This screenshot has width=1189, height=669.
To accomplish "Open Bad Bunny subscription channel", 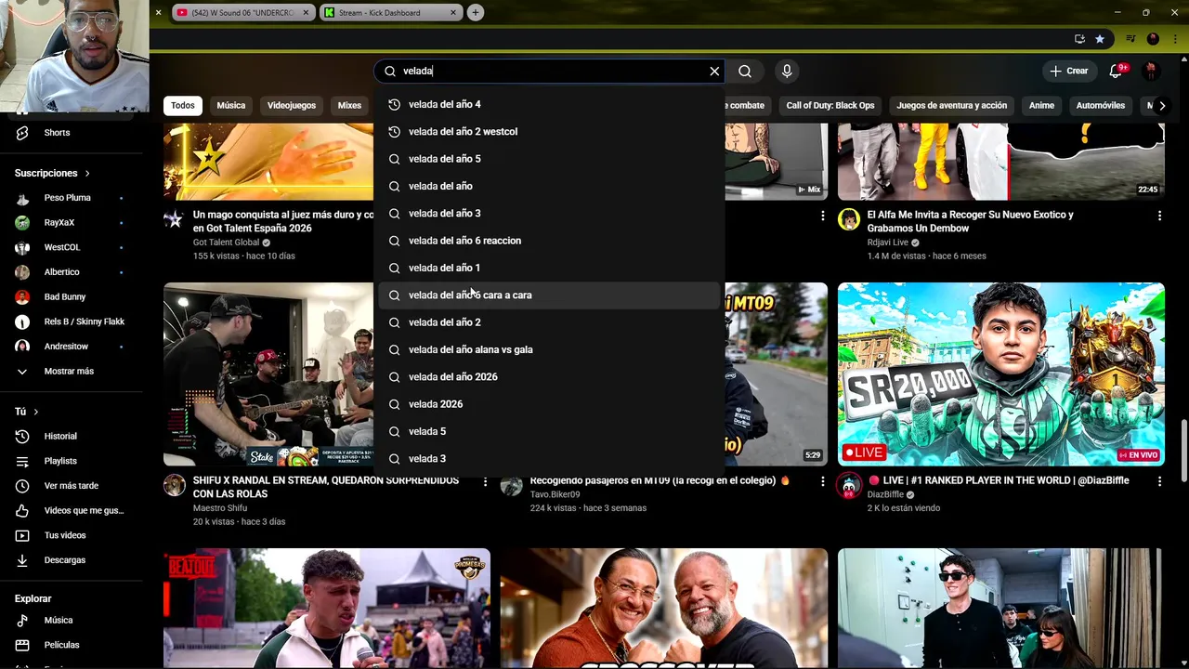I will click(72, 297).
